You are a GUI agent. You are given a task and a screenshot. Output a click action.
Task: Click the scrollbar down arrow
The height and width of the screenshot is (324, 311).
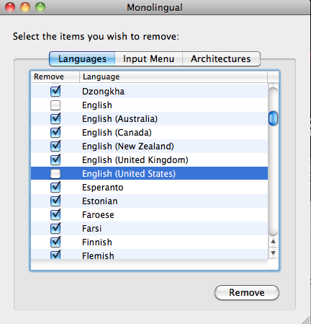tap(273, 253)
